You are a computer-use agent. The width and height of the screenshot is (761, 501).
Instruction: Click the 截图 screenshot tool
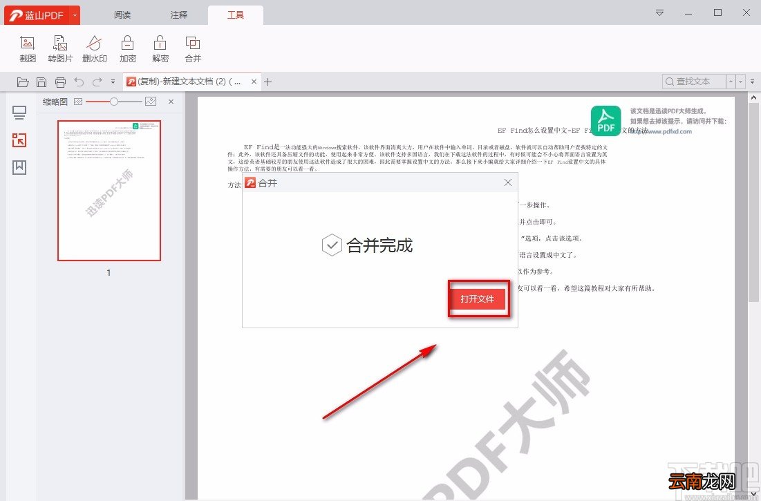[x=28, y=49]
